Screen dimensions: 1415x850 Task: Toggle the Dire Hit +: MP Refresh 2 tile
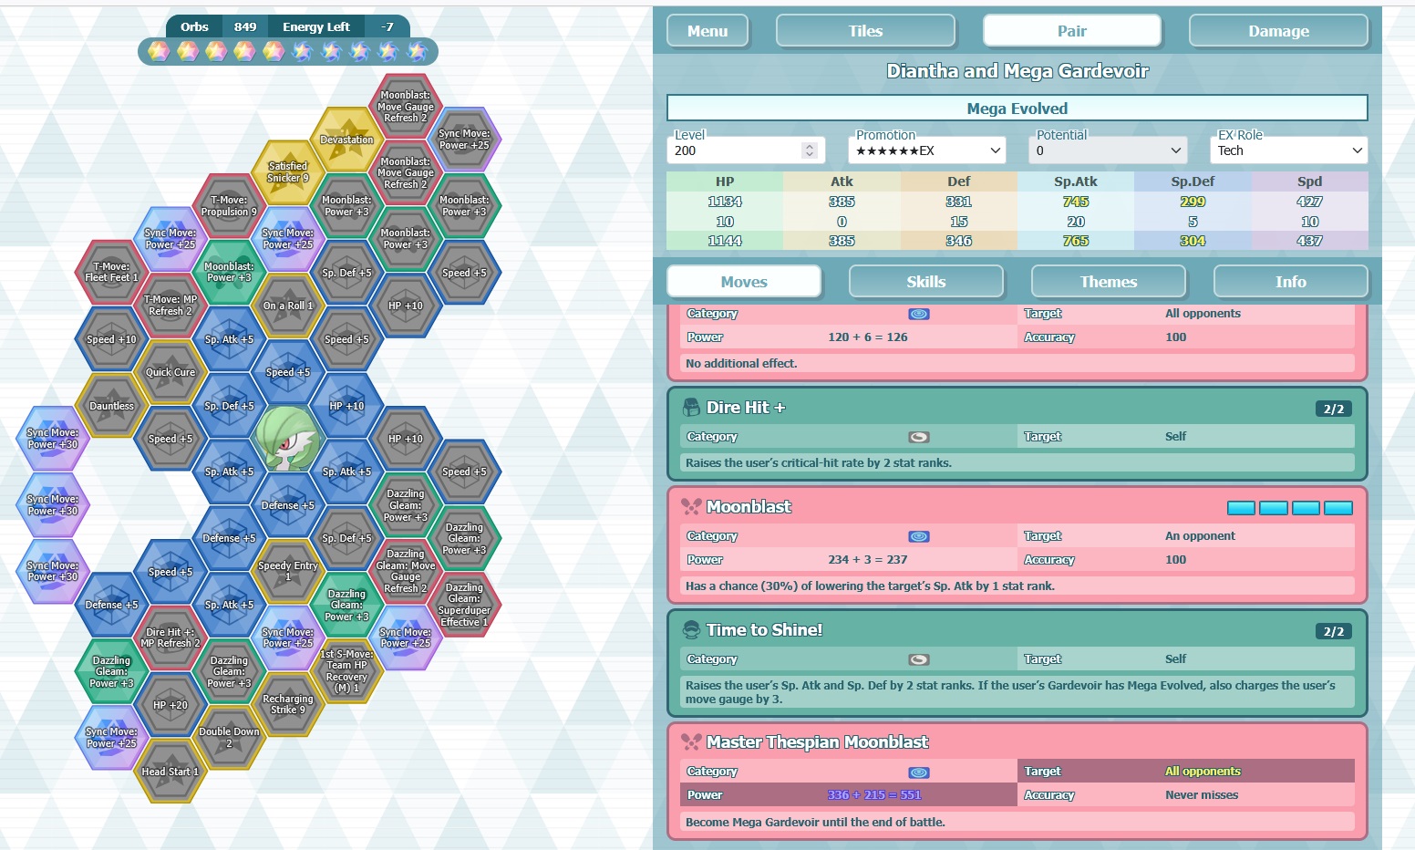tap(170, 637)
